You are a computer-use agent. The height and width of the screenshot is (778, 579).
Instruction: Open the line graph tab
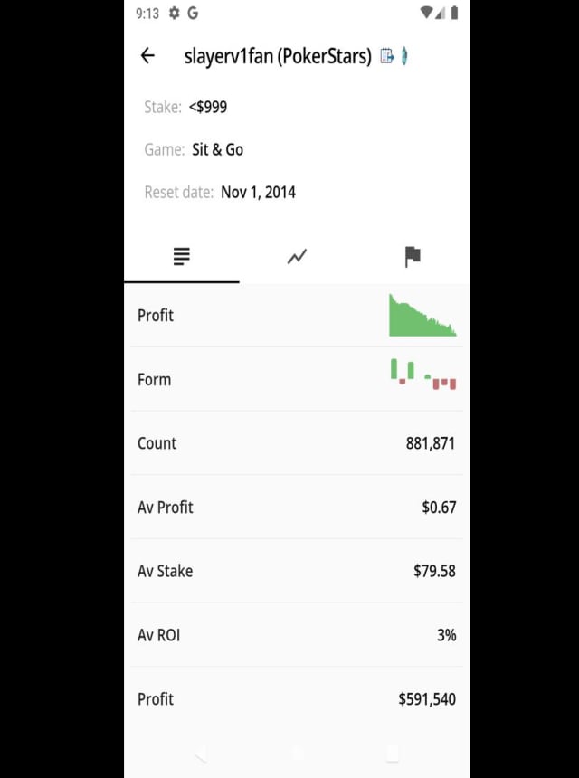click(297, 257)
